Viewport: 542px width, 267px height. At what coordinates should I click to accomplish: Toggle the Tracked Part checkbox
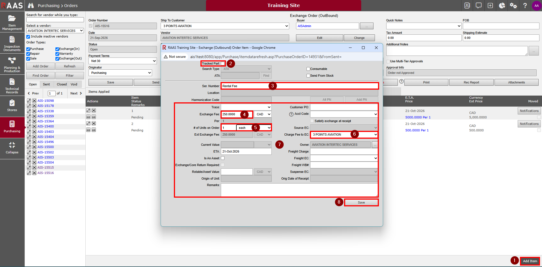tap(223, 63)
